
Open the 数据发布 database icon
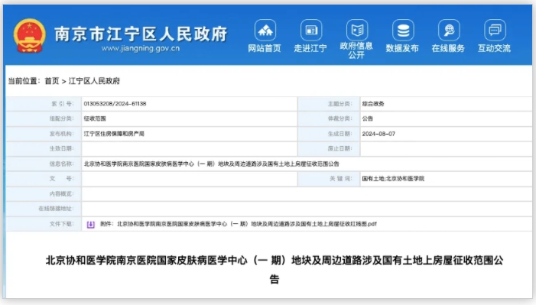tap(403, 31)
